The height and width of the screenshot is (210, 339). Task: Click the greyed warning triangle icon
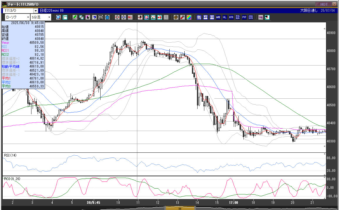point(166,17)
